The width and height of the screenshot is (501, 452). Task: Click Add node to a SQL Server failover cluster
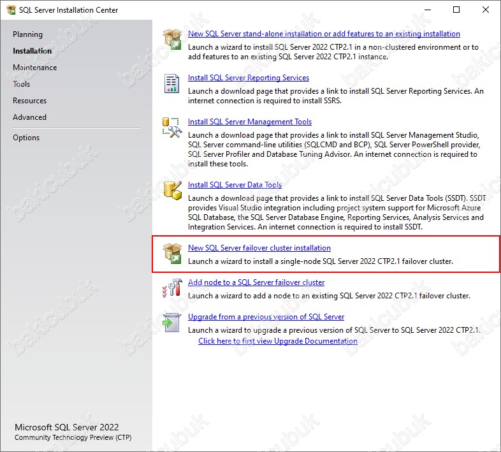256,282
